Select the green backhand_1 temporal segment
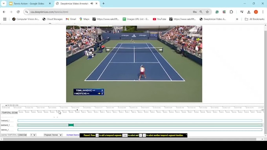Image resolution: width=267 pixels, height=150 pixels. (71, 125)
